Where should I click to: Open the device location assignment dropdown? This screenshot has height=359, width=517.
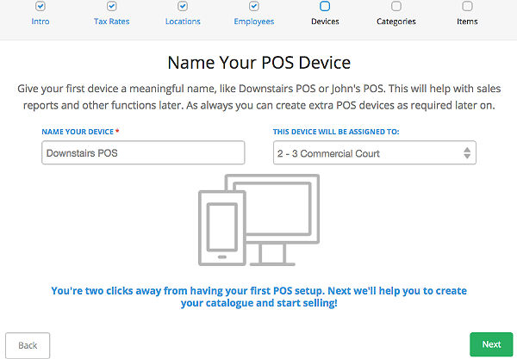375,153
